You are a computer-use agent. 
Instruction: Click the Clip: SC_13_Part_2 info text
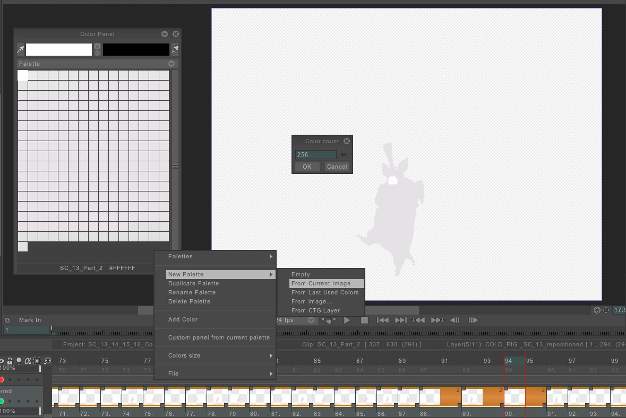361,344
